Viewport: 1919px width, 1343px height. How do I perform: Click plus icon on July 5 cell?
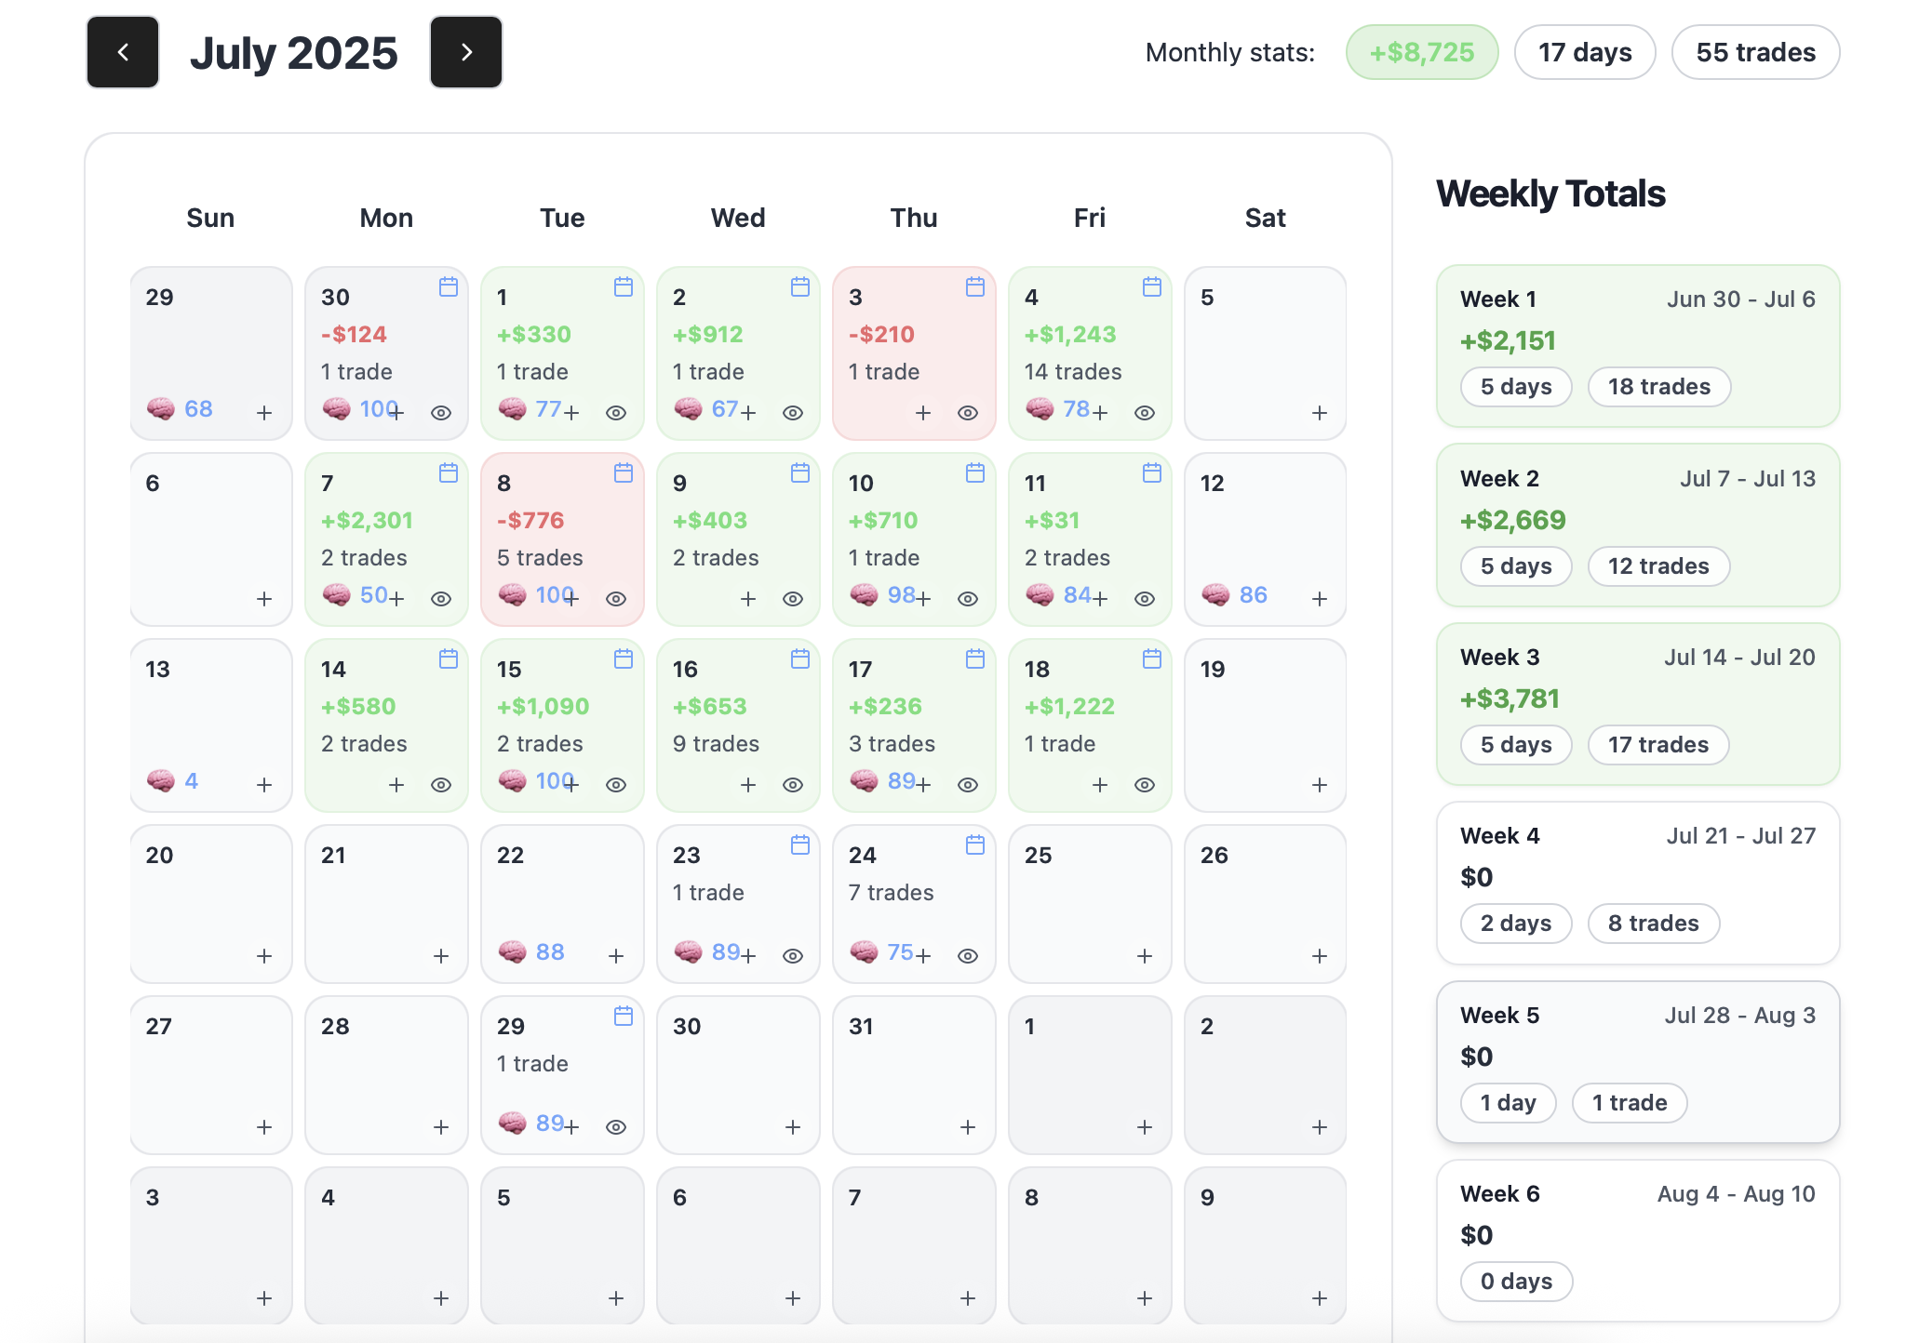1319,412
